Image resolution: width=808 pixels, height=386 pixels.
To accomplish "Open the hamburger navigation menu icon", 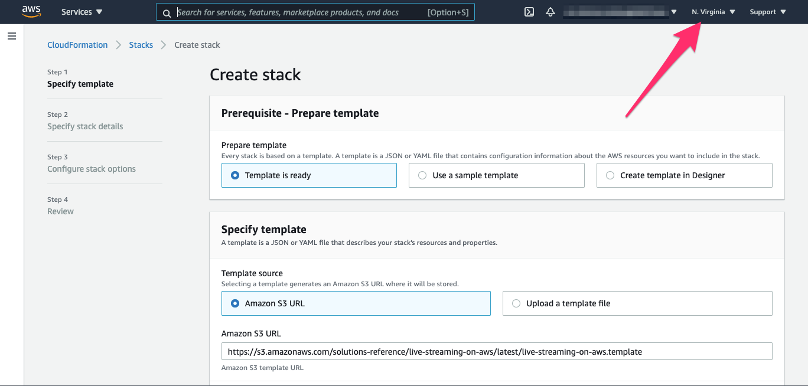I will pos(12,36).
